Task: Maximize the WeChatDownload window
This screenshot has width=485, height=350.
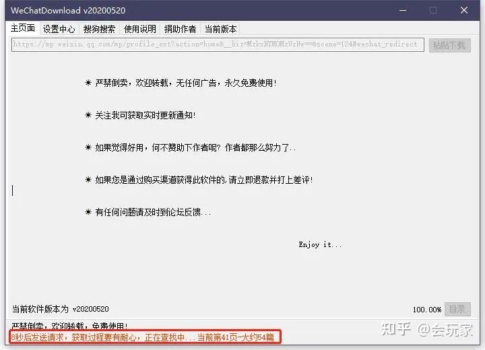Action: [x=433, y=10]
